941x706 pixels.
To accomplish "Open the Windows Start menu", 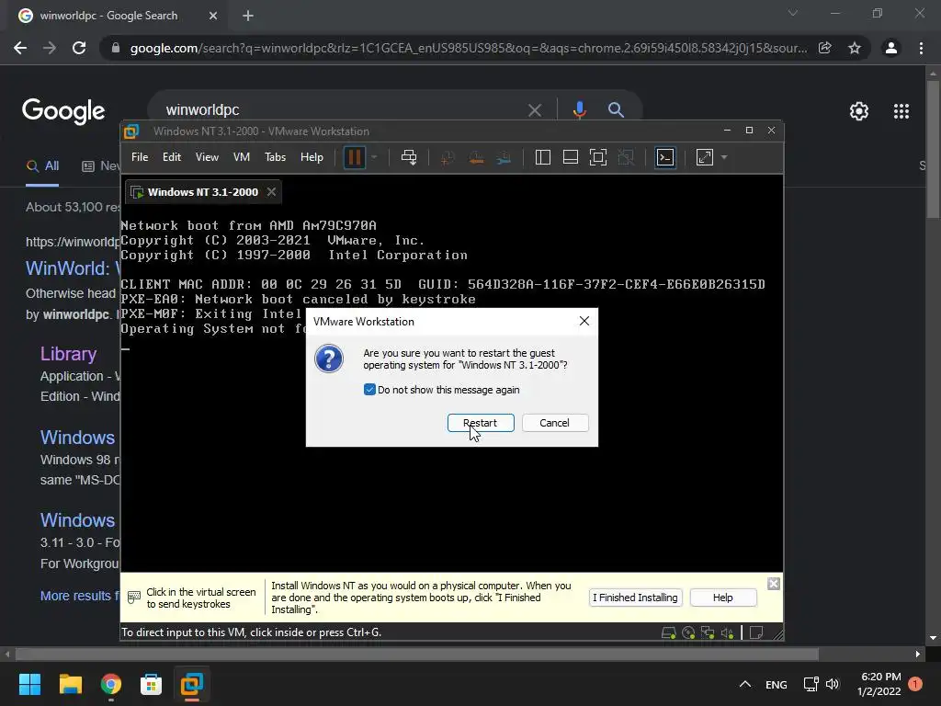I will [x=29, y=684].
